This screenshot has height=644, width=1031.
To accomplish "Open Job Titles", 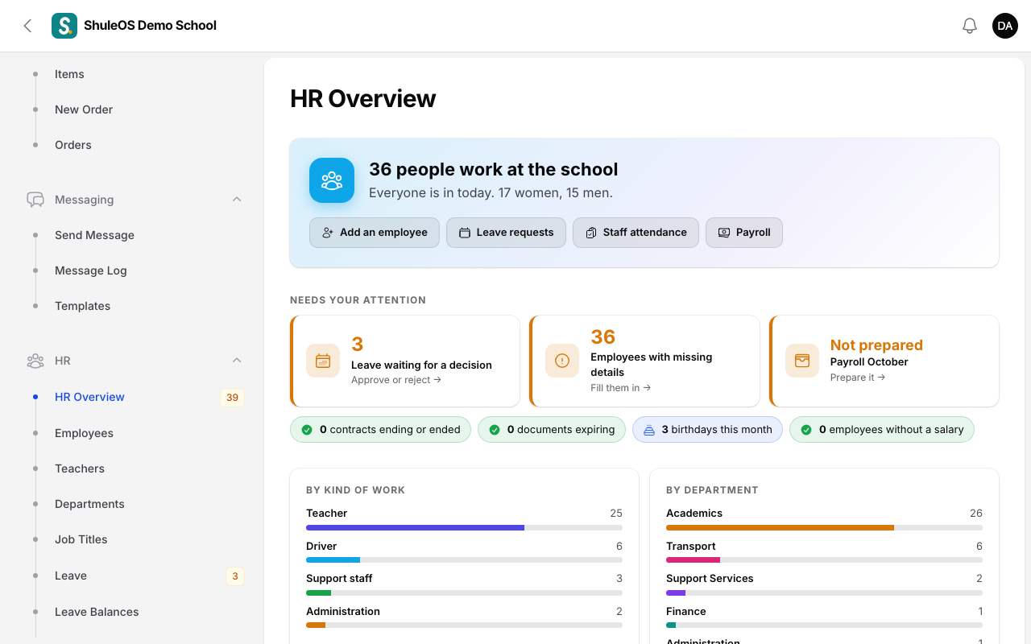I will coord(81,539).
